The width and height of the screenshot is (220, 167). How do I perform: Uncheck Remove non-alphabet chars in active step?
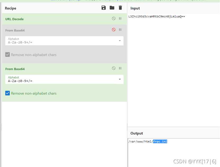8,93
